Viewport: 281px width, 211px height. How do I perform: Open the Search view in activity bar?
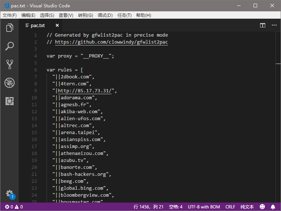pos(10,46)
